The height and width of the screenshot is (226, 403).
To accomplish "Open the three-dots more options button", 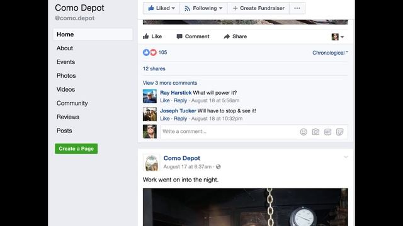I will [x=297, y=8].
